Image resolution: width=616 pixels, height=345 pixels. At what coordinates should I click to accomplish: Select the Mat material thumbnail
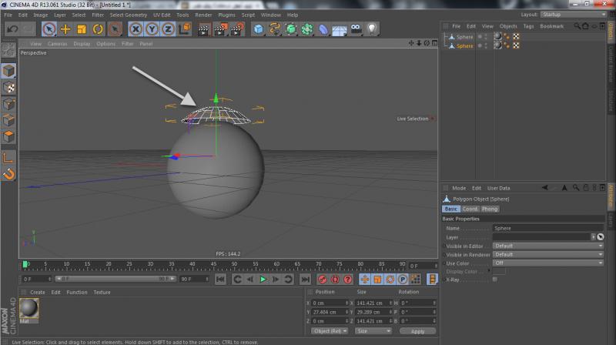coord(30,310)
